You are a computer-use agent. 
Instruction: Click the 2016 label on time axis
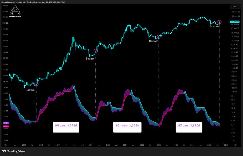(41, 145)
